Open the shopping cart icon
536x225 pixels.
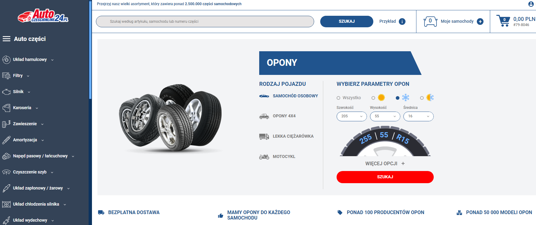point(503,21)
